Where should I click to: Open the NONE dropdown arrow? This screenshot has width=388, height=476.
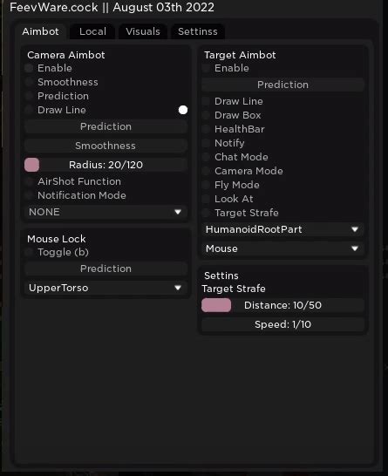tap(178, 212)
